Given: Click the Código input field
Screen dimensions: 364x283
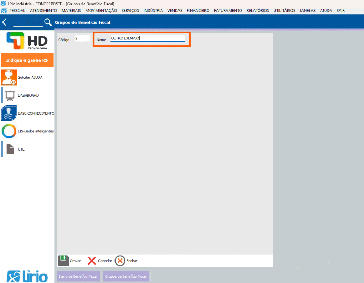Looking at the screenshot, I should 82,38.
